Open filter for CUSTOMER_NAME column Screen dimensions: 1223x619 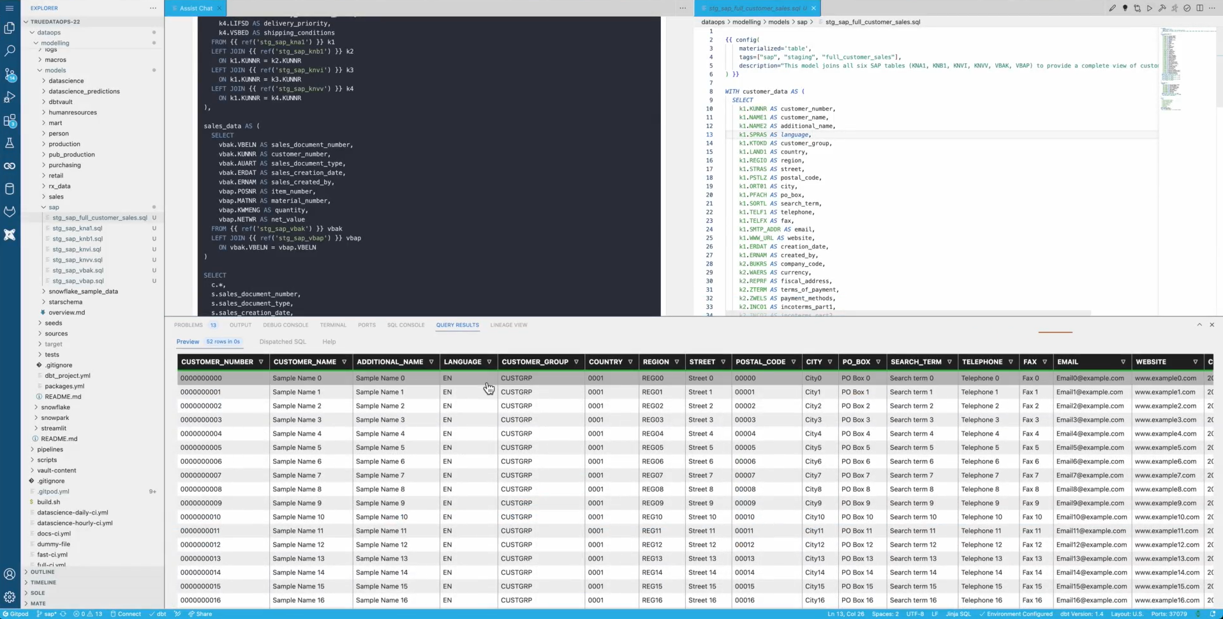tap(345, 362)
